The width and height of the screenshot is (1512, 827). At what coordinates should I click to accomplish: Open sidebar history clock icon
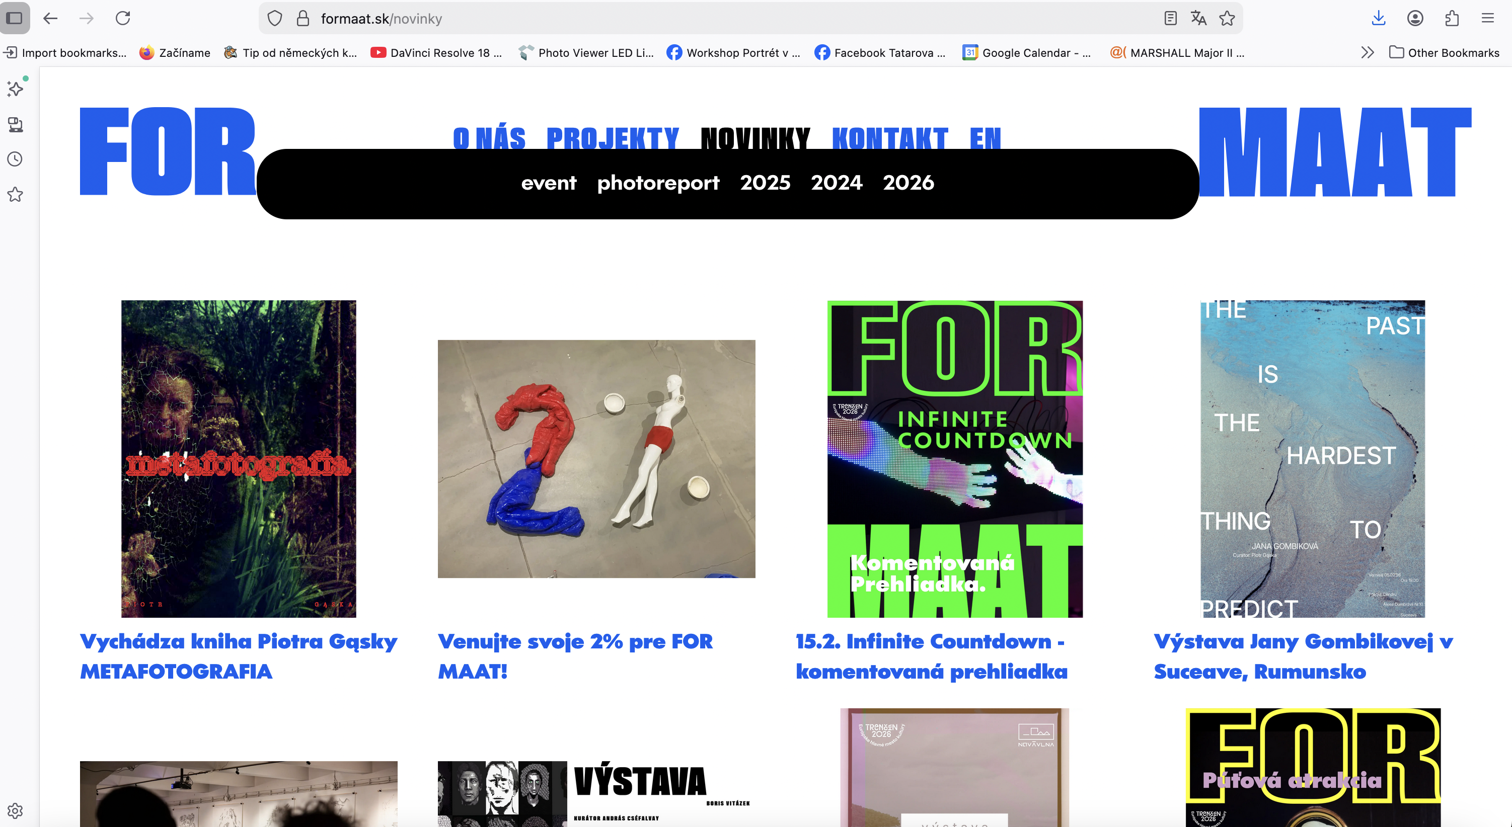pyautogui.click(x=15, y=159)
